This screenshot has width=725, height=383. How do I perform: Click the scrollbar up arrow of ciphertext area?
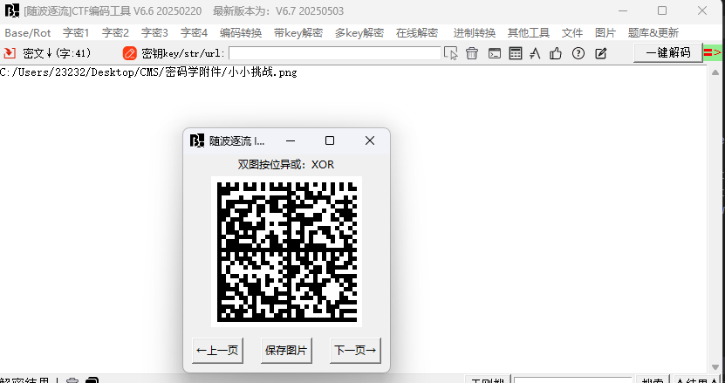(715, 72)
